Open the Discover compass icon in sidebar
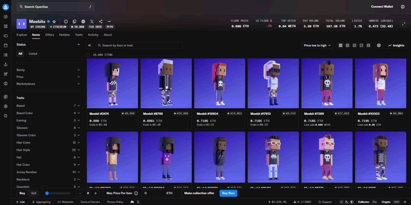Viewport: 411px width, 205px height. (6, 17)
